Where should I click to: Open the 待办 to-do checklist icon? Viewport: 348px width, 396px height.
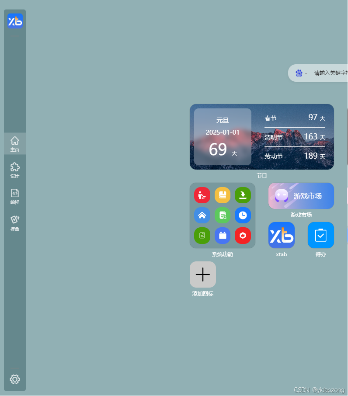point(321,235)
